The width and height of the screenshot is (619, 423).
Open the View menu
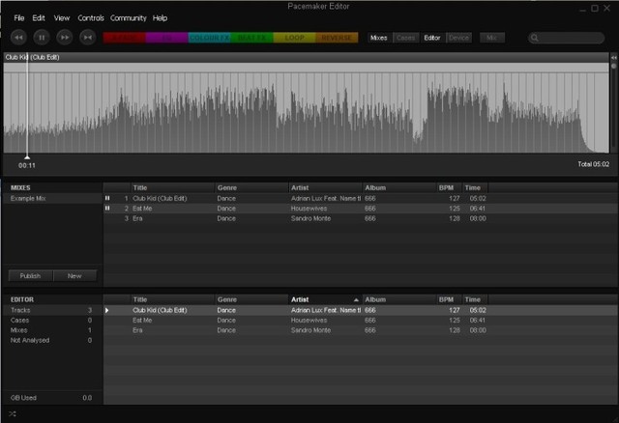pos(62,18)
